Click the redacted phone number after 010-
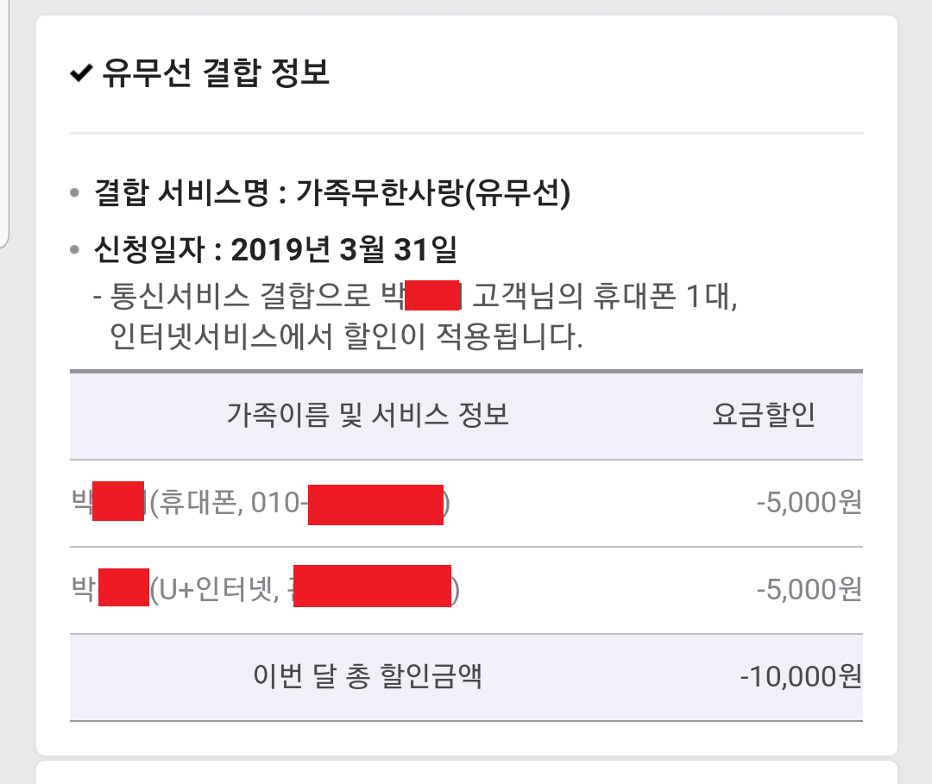 tap(375, 505)
